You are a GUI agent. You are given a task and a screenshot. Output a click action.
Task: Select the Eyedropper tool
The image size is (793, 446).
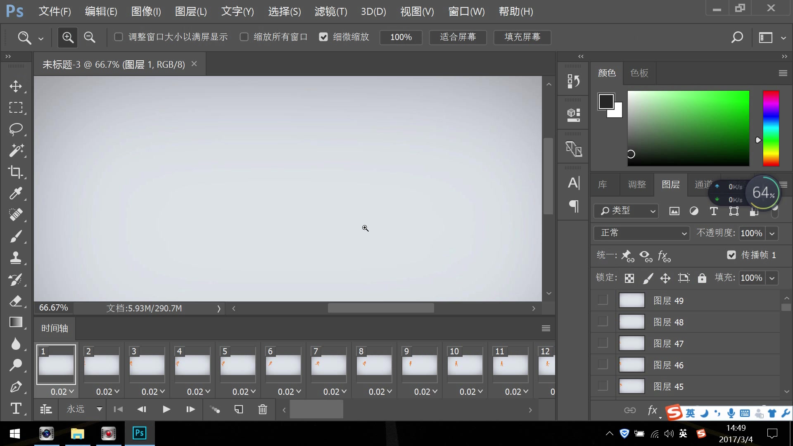(x=16, y=194)
